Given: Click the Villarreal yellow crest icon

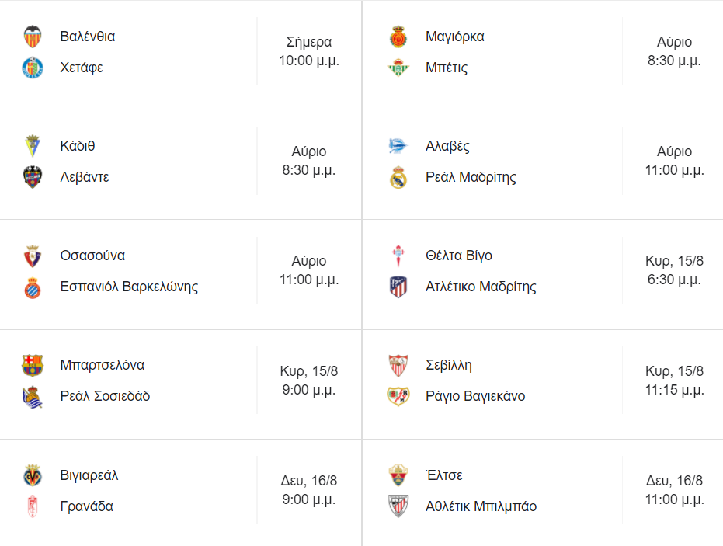Looking at the screenshot, I should pyautogui.click(x=33, y=475).
